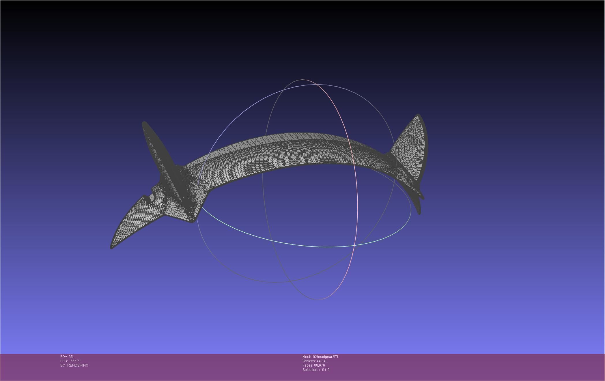
Task: Click the Vertices: 44,340 readout
Action: 315,361
